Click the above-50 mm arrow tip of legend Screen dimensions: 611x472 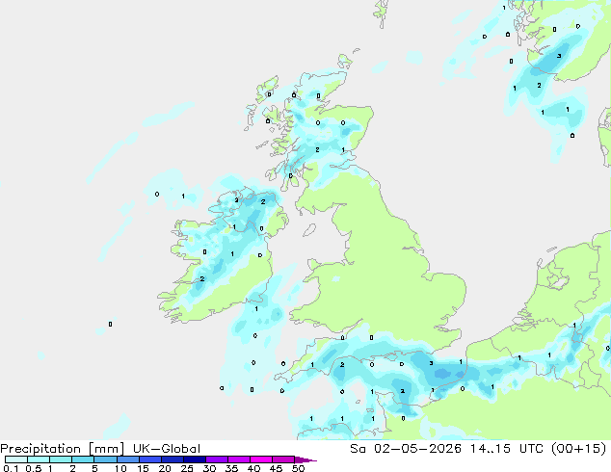(x=305, y=459)
